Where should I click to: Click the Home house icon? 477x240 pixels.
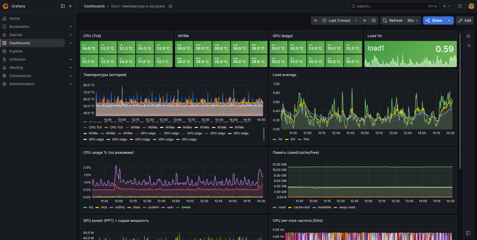tap(4, 18)
